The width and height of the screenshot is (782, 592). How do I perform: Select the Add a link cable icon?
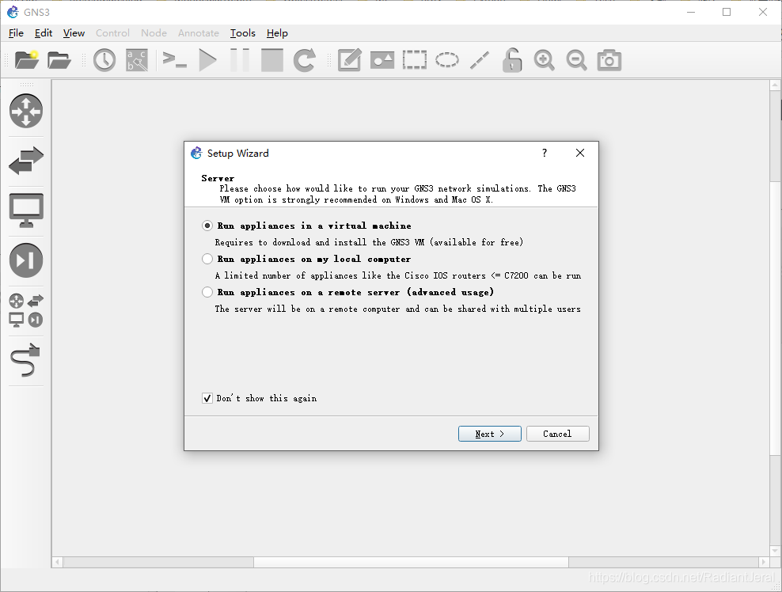pos(25,360)
